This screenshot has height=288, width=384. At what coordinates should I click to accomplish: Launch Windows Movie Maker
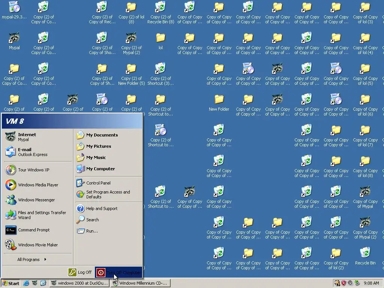click(x=38, y=245)
